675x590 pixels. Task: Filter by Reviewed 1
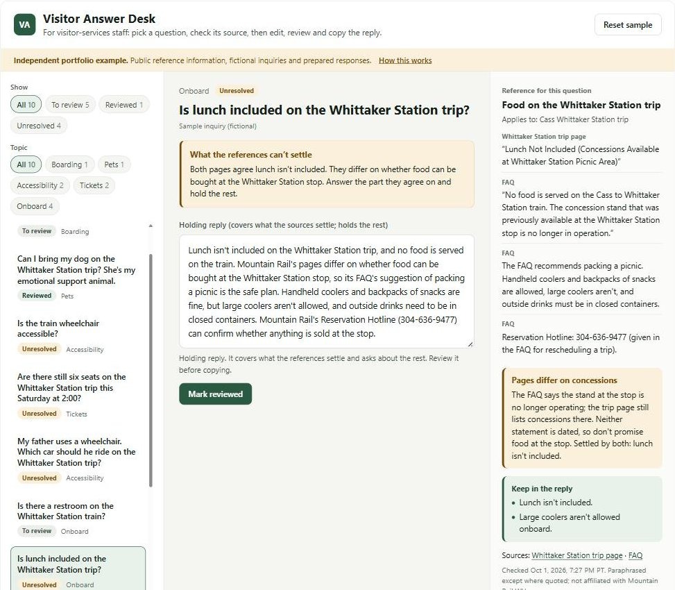124,105
